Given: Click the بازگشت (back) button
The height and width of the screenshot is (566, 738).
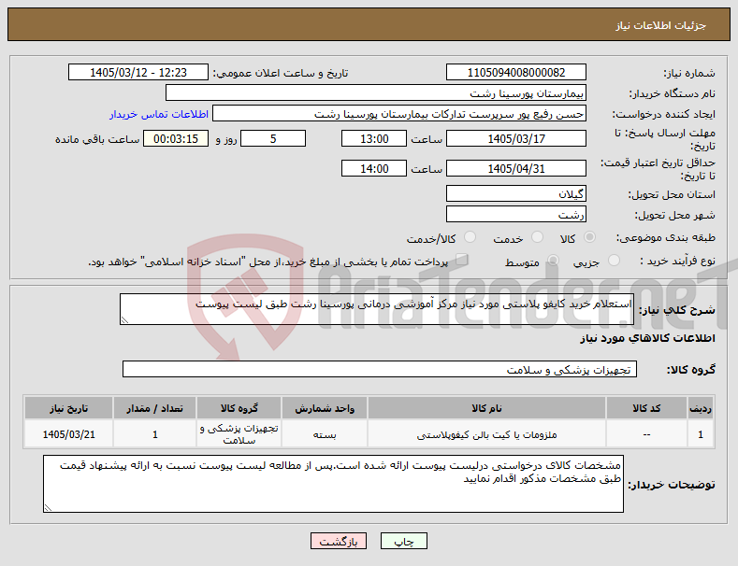Looking at the screenshot, I should pos(339,541).
